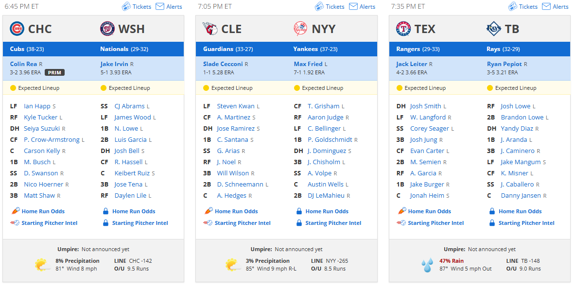Open Tickets icon for CLE vs NYY game
The width and height of the screenshot is (575, 289).
coord(319,6)
